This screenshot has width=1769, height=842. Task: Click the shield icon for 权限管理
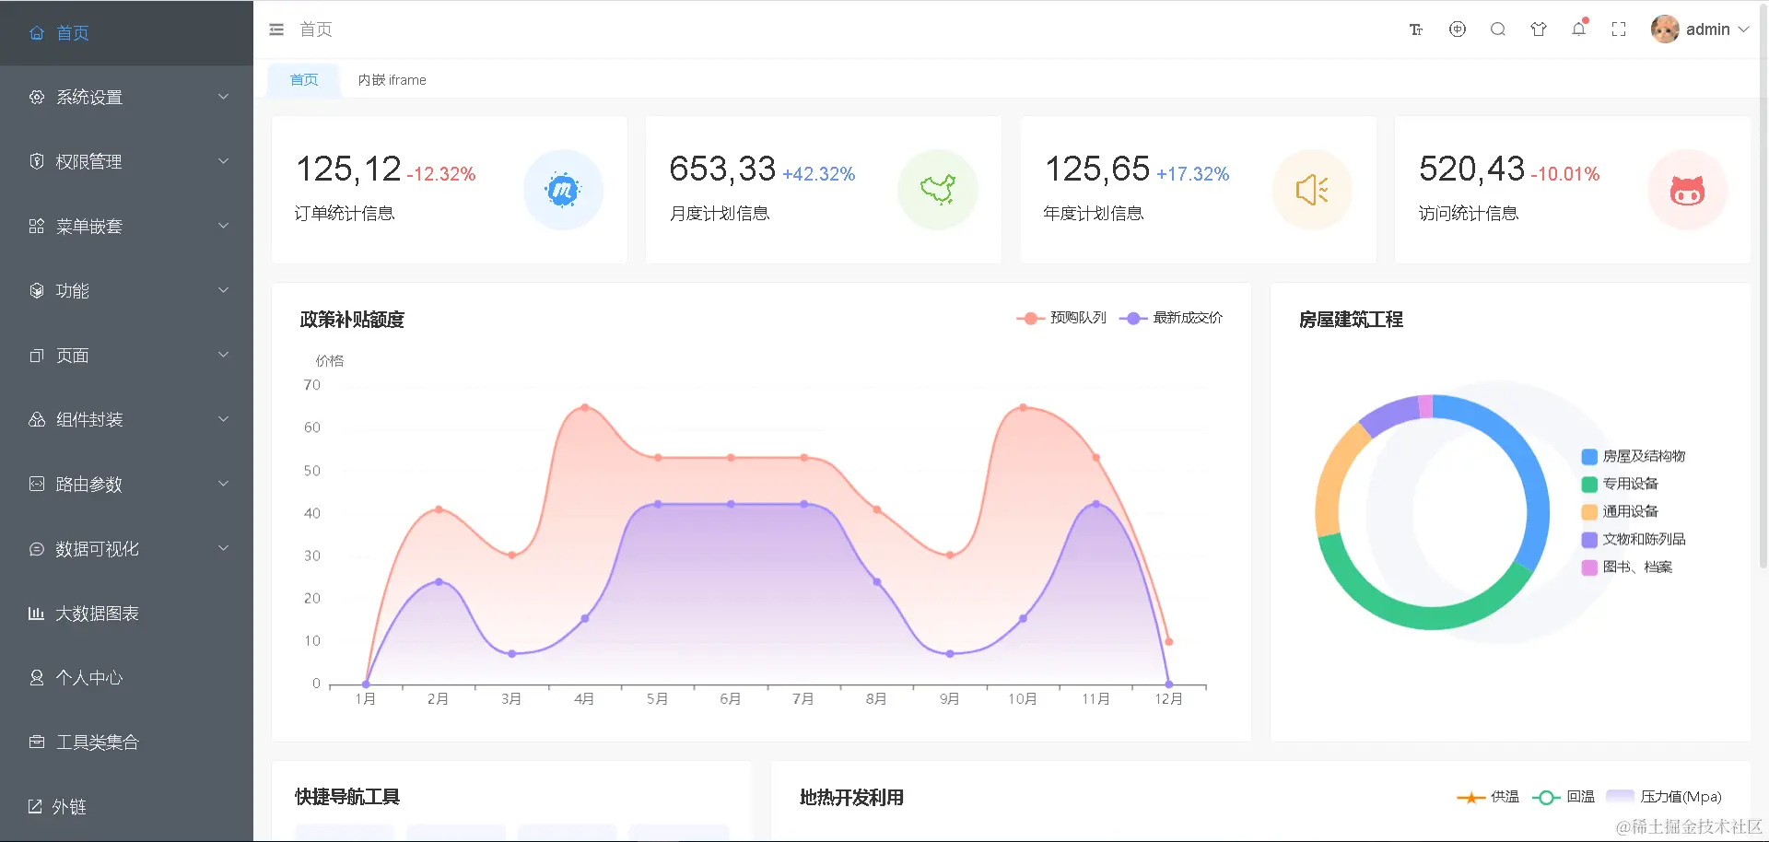click(x=37, y=161)
